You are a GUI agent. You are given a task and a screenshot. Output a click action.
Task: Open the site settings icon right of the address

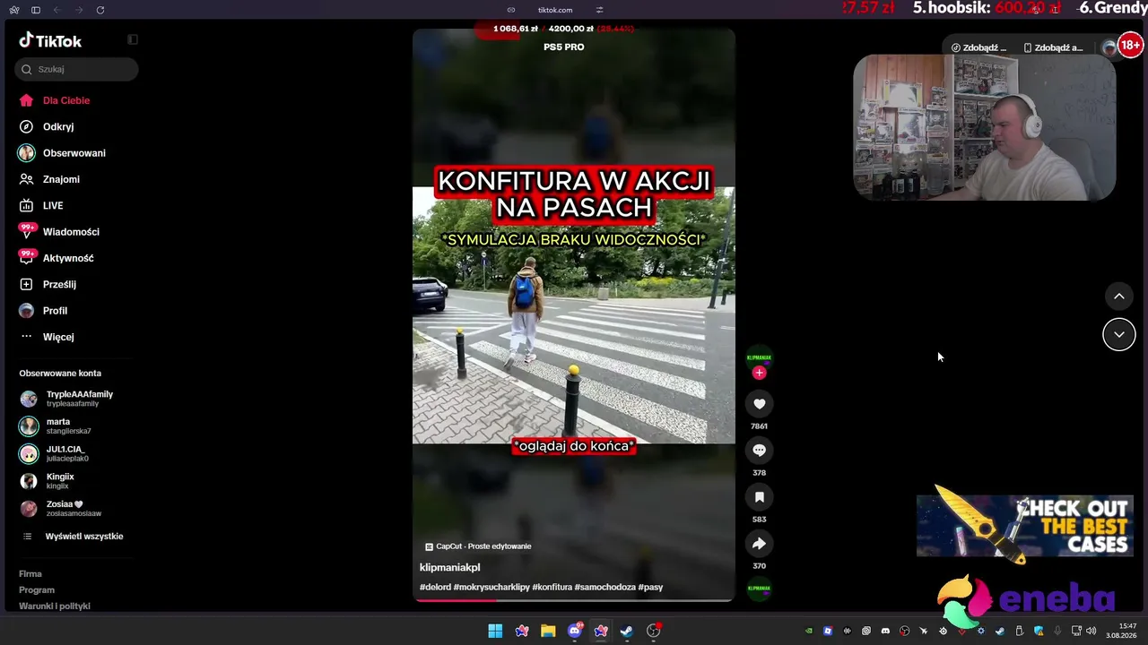[x=599, y=10]
